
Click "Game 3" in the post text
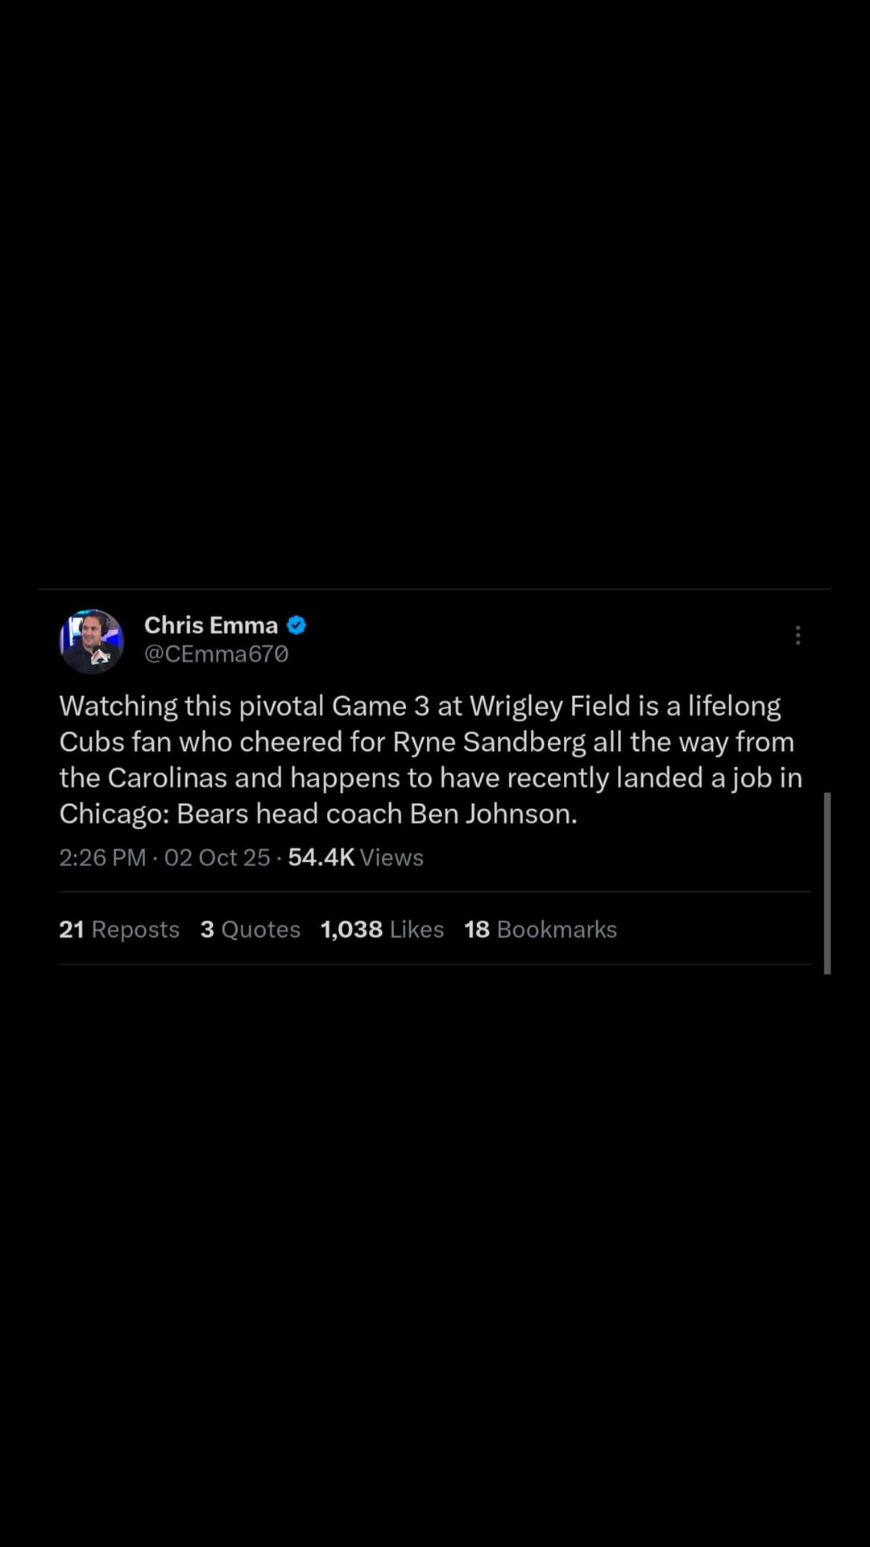tap(380, 707)
